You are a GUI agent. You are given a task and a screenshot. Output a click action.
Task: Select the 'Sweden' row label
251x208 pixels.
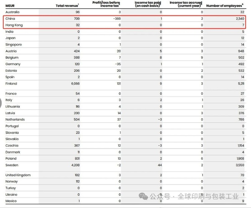(x=12, y=165)
